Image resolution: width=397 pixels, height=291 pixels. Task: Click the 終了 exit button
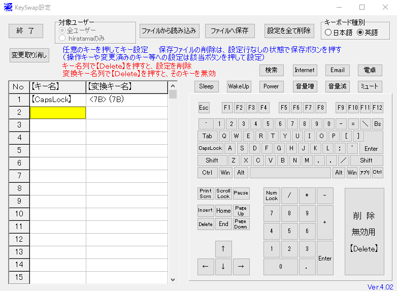[25, 31]
